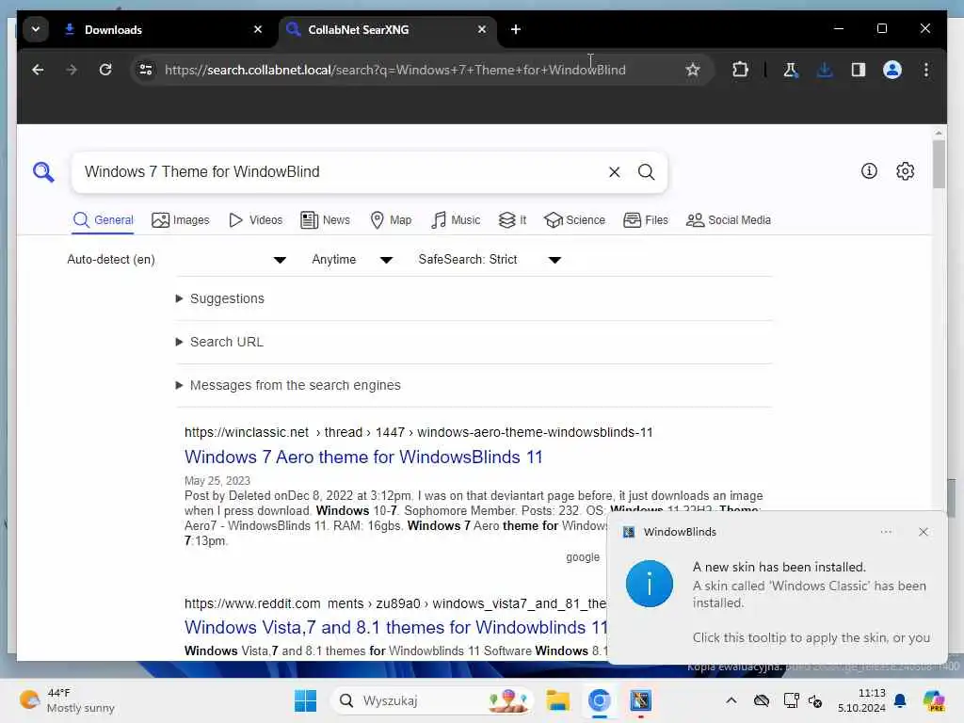Open a new tab with plus button
The height and width of the screenshot is (723, 964).
pos(516,29)
